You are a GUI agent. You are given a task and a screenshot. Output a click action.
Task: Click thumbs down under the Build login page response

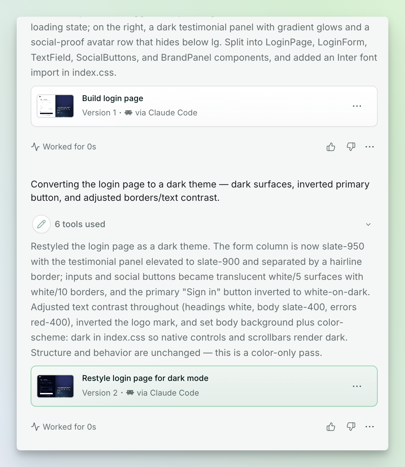click(351, 147)
